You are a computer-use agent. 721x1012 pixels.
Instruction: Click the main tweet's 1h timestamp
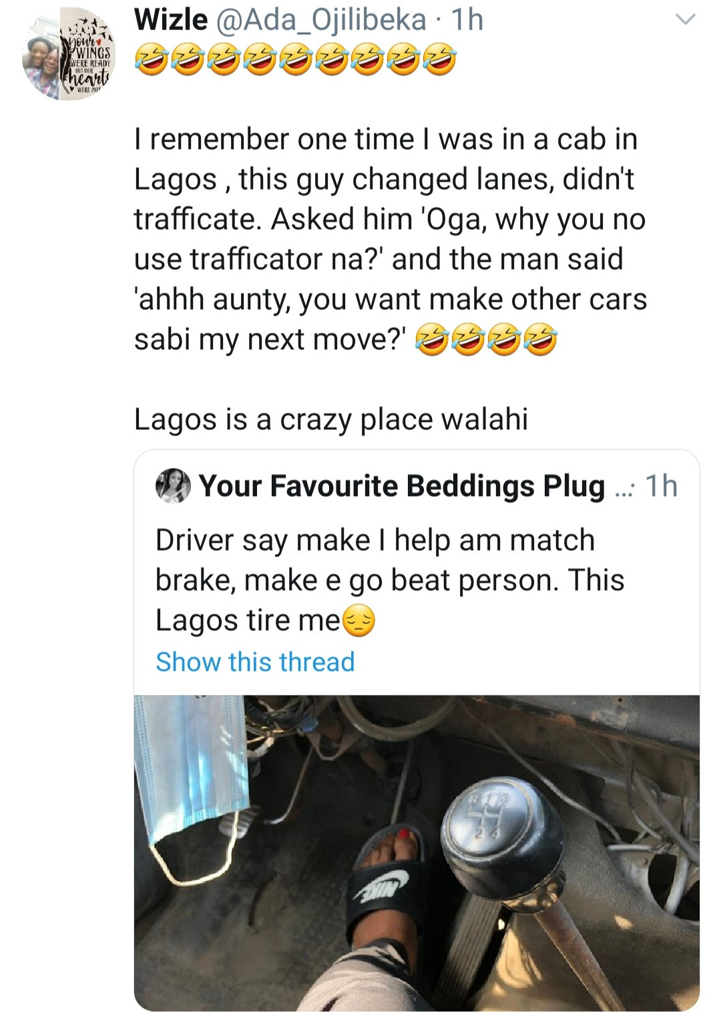pos(467,20)
